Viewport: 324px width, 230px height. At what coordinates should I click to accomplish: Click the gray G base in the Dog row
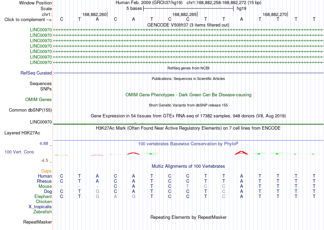pyautogui.click(x=97, y=192)
